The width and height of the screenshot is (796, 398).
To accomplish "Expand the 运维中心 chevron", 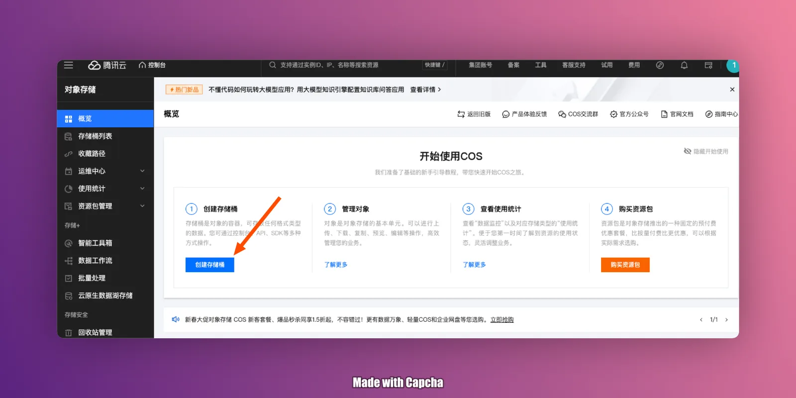I will [x=142, y=171].
